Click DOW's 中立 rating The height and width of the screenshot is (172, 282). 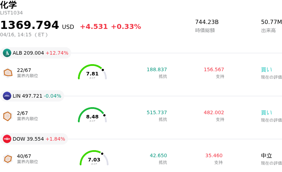266,155
